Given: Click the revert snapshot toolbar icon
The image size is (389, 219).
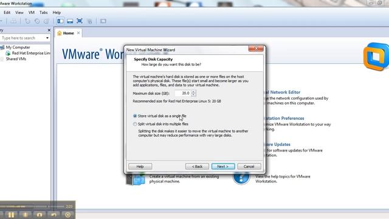Looking at the screenshot, I should point(37,21).
